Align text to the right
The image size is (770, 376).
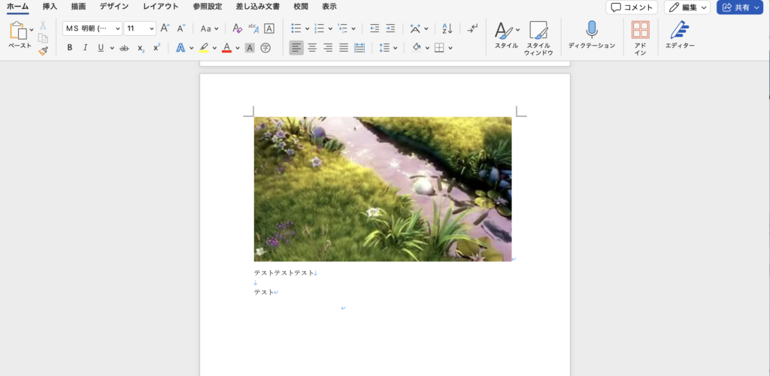(x=328, y=47)
